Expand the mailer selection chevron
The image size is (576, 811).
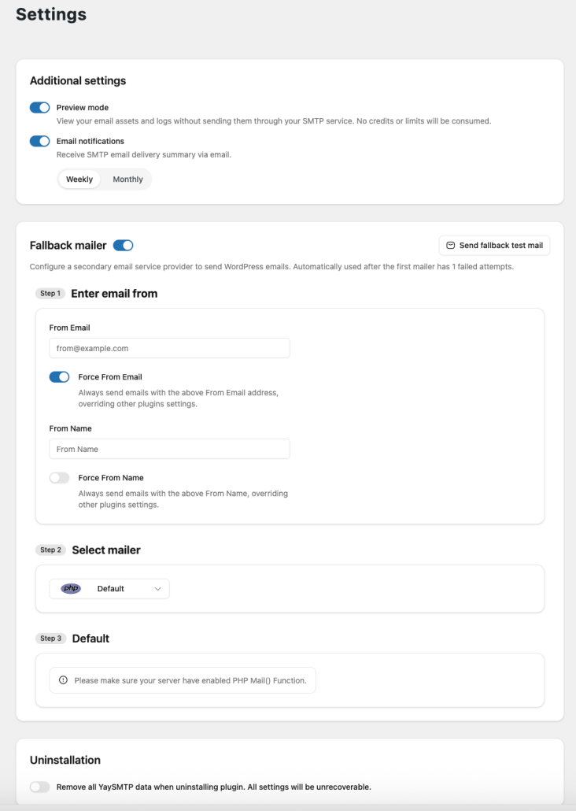tap(156, 588)
